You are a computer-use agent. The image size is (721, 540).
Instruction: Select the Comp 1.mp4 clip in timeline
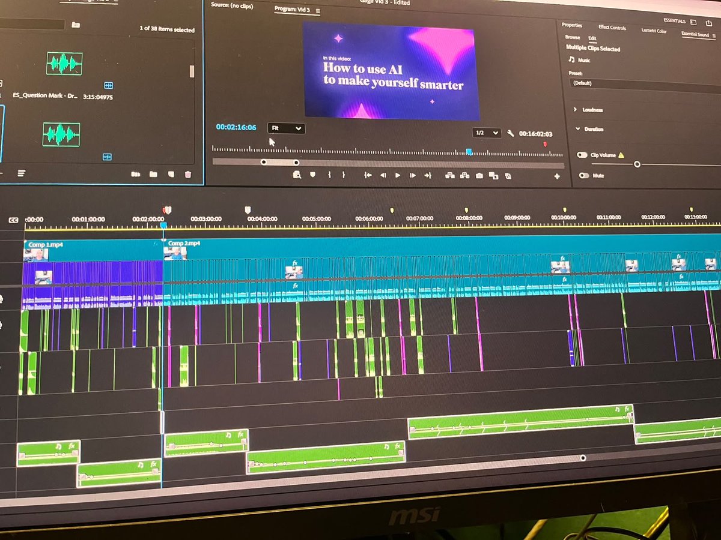93,250
